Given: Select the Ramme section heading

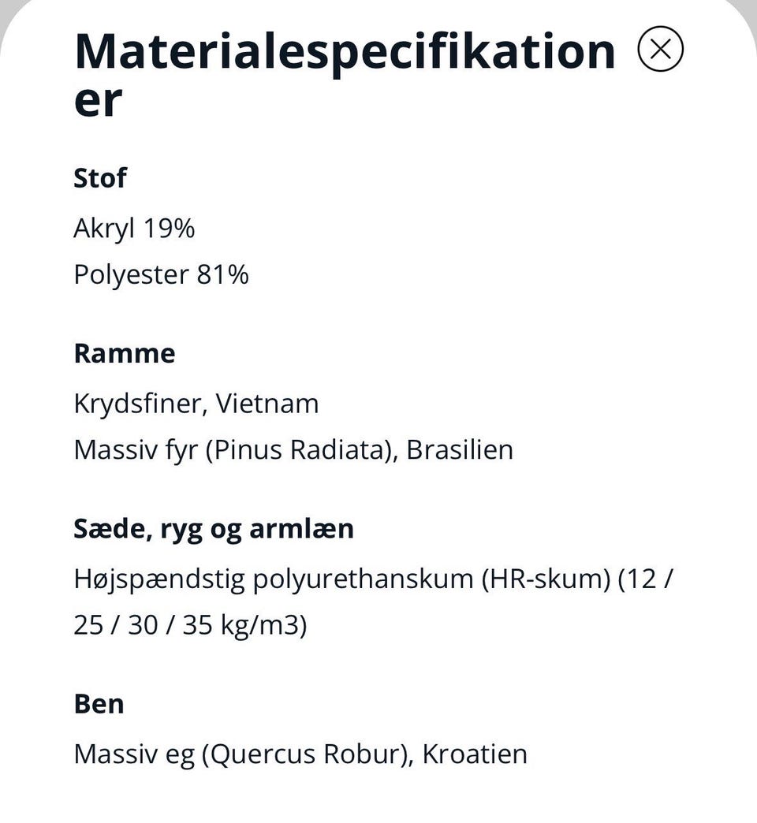Looking at the screenshot, I should click(x=125, y=353).
